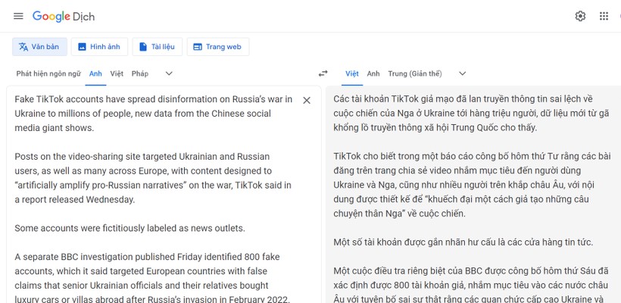Choose Trang web website translation
The width and height of the screenshot is (621, 303).
pyautogui.click(x=217, y=47)
